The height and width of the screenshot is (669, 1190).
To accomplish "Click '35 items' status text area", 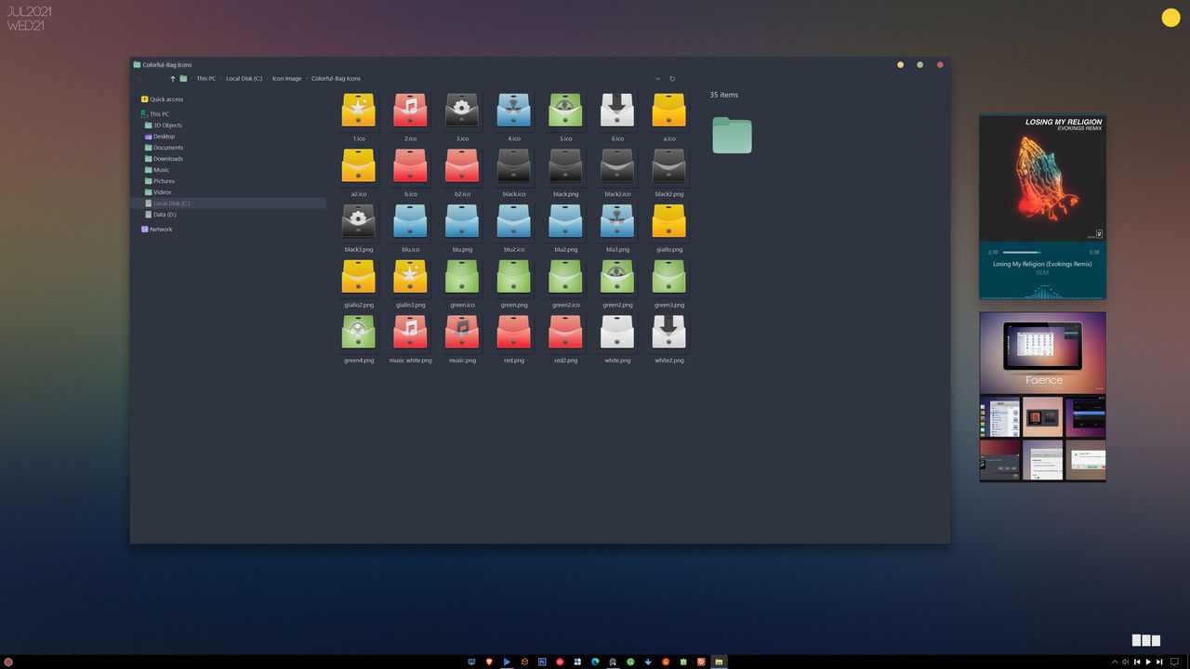I will pos(724,95).
